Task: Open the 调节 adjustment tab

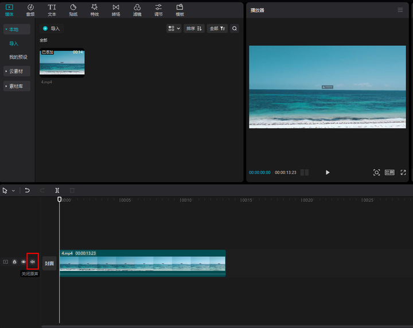Action: [158, 10]
